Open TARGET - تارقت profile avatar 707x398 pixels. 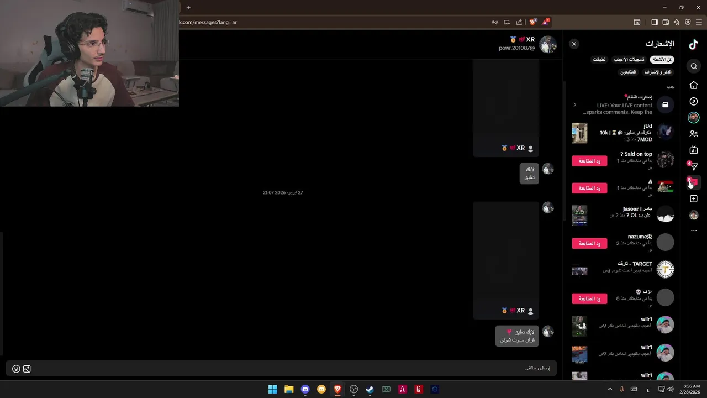[x=665, y=270]
